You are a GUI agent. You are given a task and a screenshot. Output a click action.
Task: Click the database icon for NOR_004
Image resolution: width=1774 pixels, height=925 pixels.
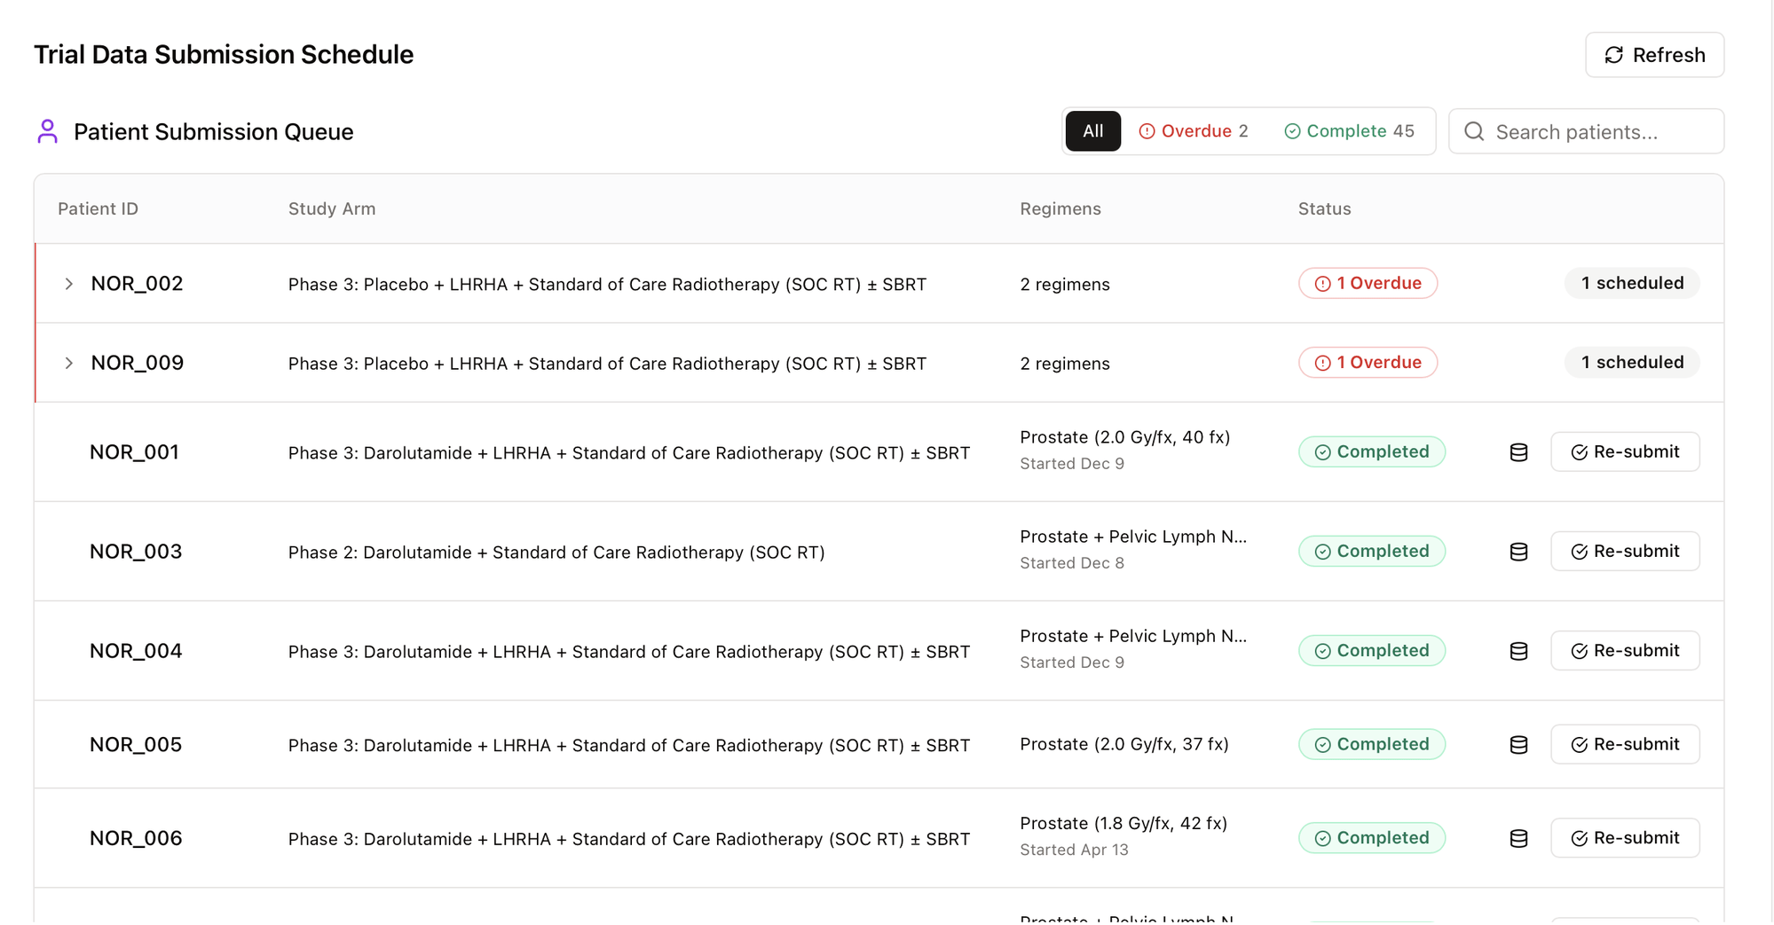[1518, 651]
